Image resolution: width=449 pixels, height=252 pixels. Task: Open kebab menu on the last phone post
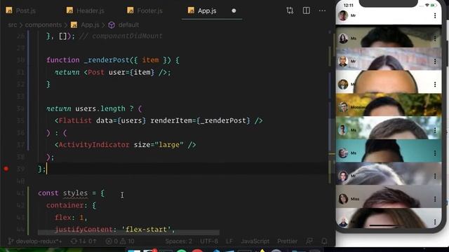pyautogui.click(x=435, y=222)
